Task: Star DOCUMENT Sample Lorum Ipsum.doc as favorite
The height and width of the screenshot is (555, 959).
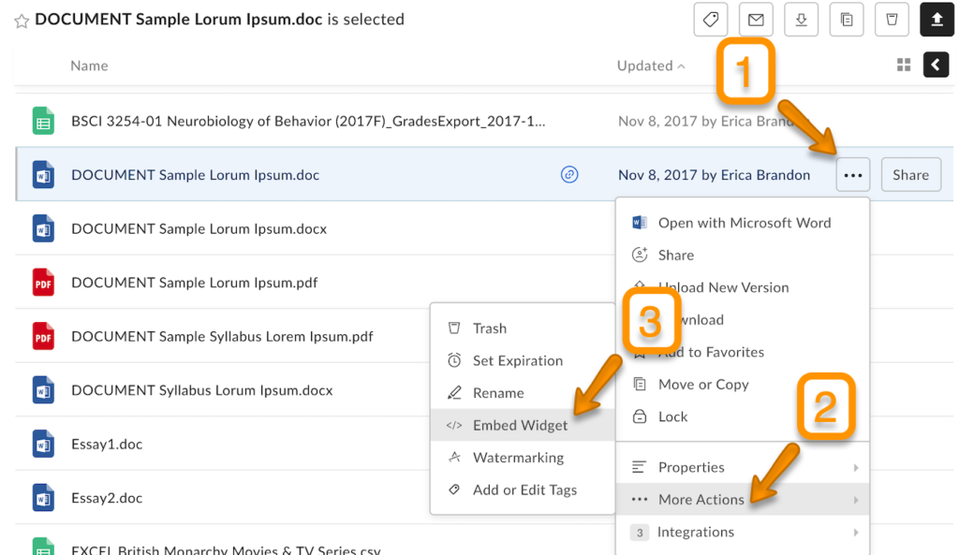Action: (x=21, y=19)
